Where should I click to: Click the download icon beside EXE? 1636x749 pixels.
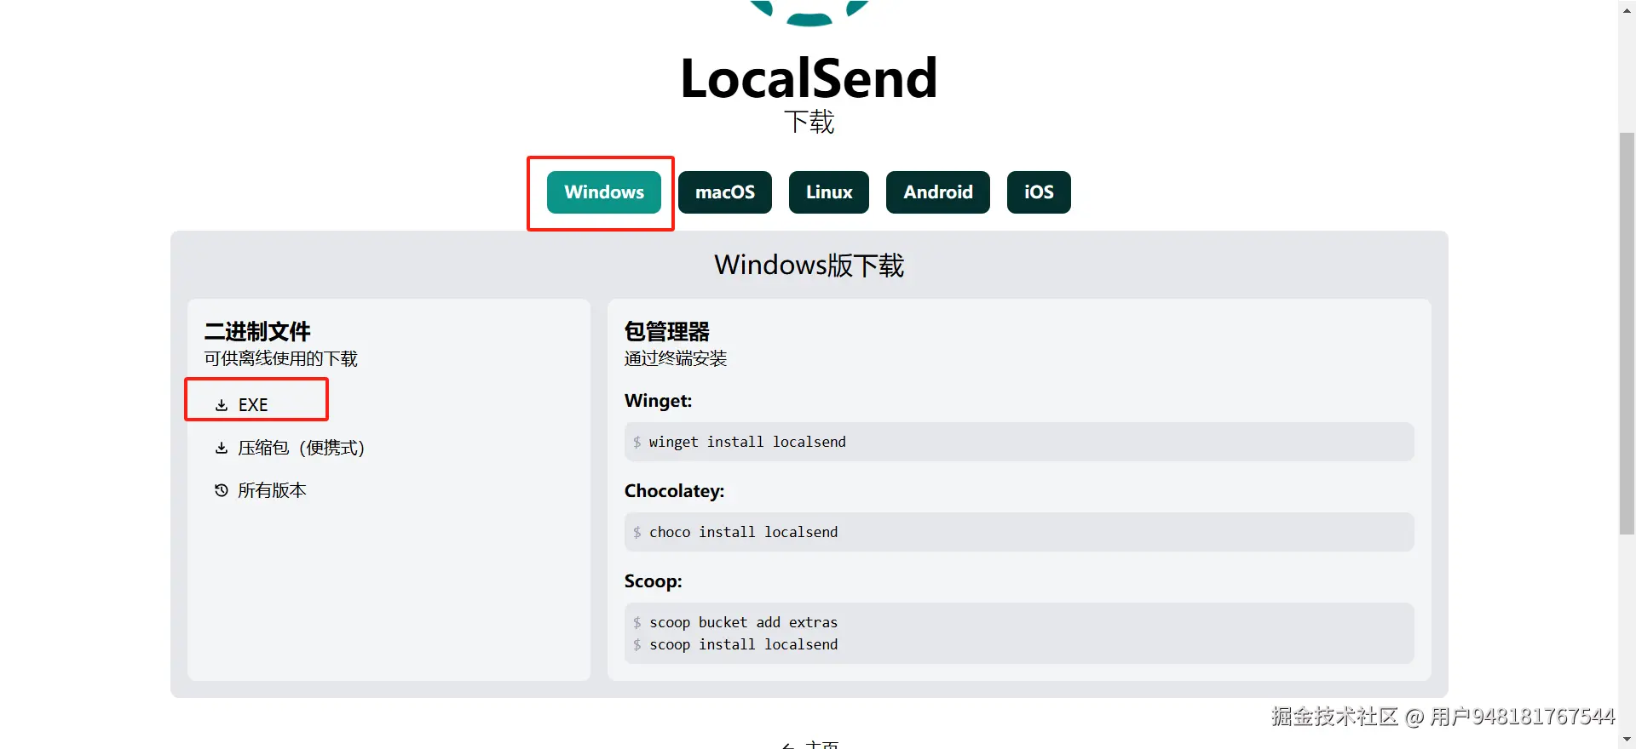tap(222, 405)
